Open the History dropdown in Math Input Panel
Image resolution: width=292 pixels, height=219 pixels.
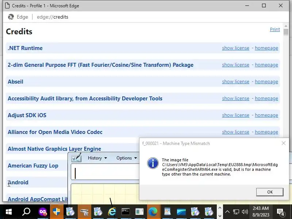click(x=97, y=158)
